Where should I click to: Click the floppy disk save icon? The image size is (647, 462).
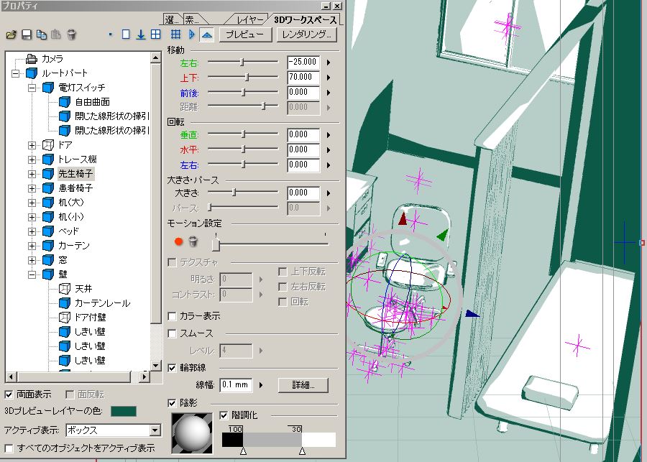(x=26, y=34)
